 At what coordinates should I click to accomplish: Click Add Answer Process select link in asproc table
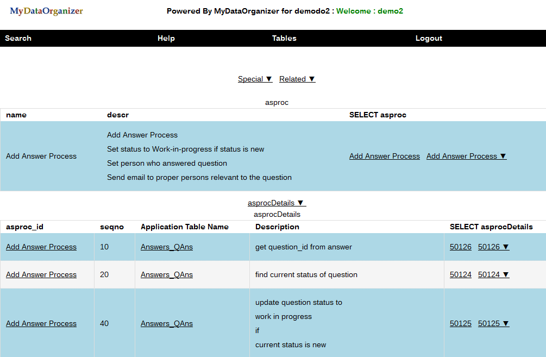pyautogui.click(x=384, y=156)
